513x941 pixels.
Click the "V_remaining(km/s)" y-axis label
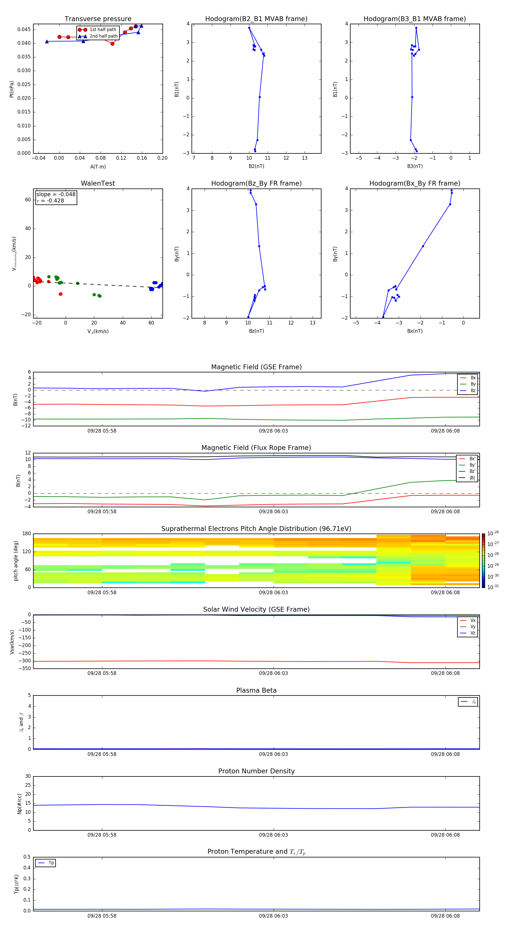(14, 253)
